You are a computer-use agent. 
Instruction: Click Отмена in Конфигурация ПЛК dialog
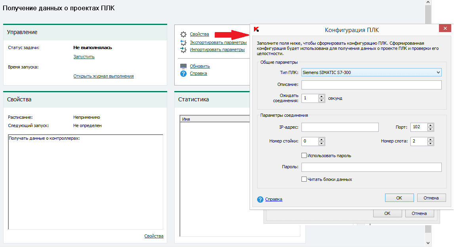point(431,198)
